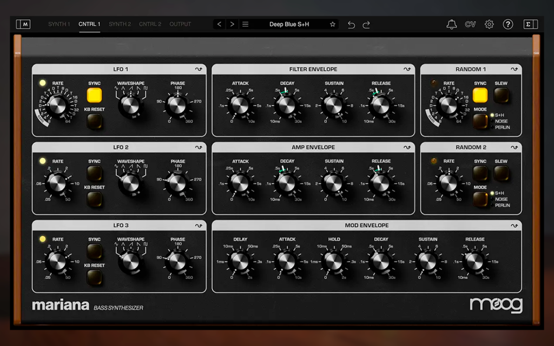Click Random 1 RATE knob
This screenshot has height=346, width=554.
click(449, 105)
